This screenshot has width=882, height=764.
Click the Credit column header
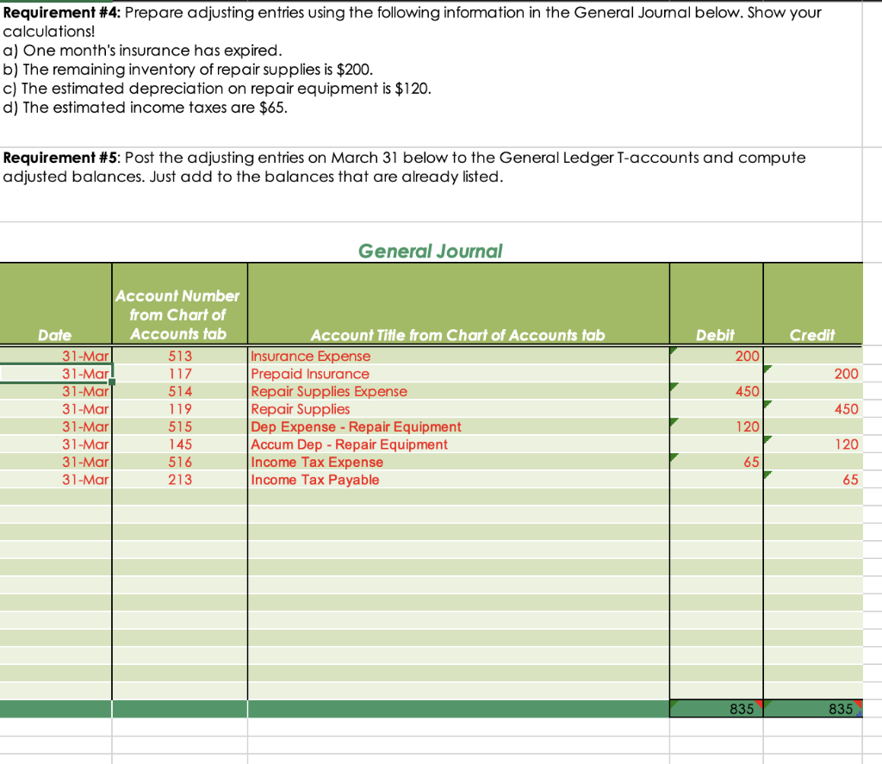tap(812, 335)
